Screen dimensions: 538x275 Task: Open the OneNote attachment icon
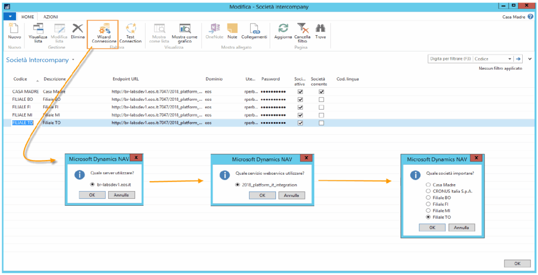[x=215, y=28]
